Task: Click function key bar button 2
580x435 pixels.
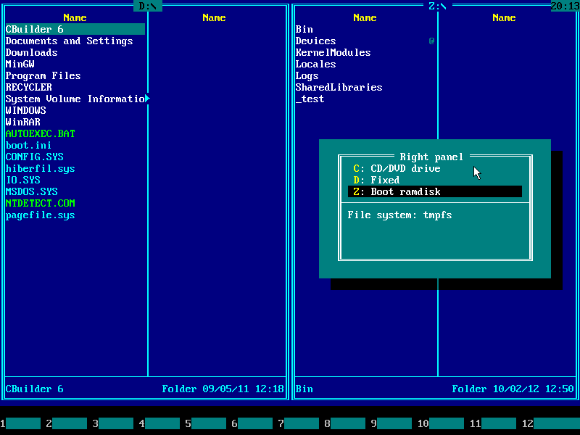Action: [x=67, y=423]
